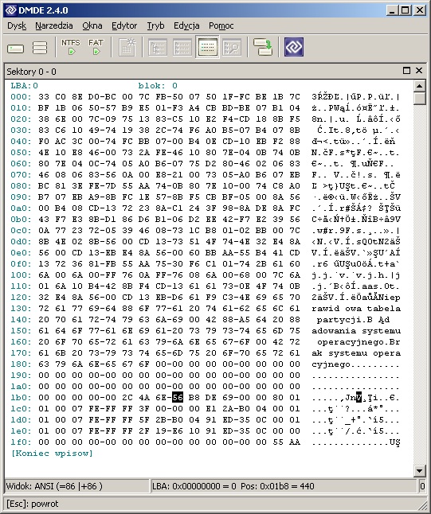Open the Tryb menu
Image resolution: width=431 pixels, height=514 pixels.
click(155, 25)
